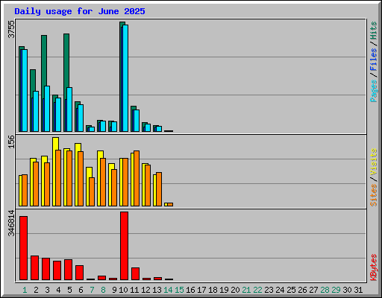The image size is (382, 298).
Task: Select day 26 on the x-axis
Action: pyautogui.click(x=302, y=290)
